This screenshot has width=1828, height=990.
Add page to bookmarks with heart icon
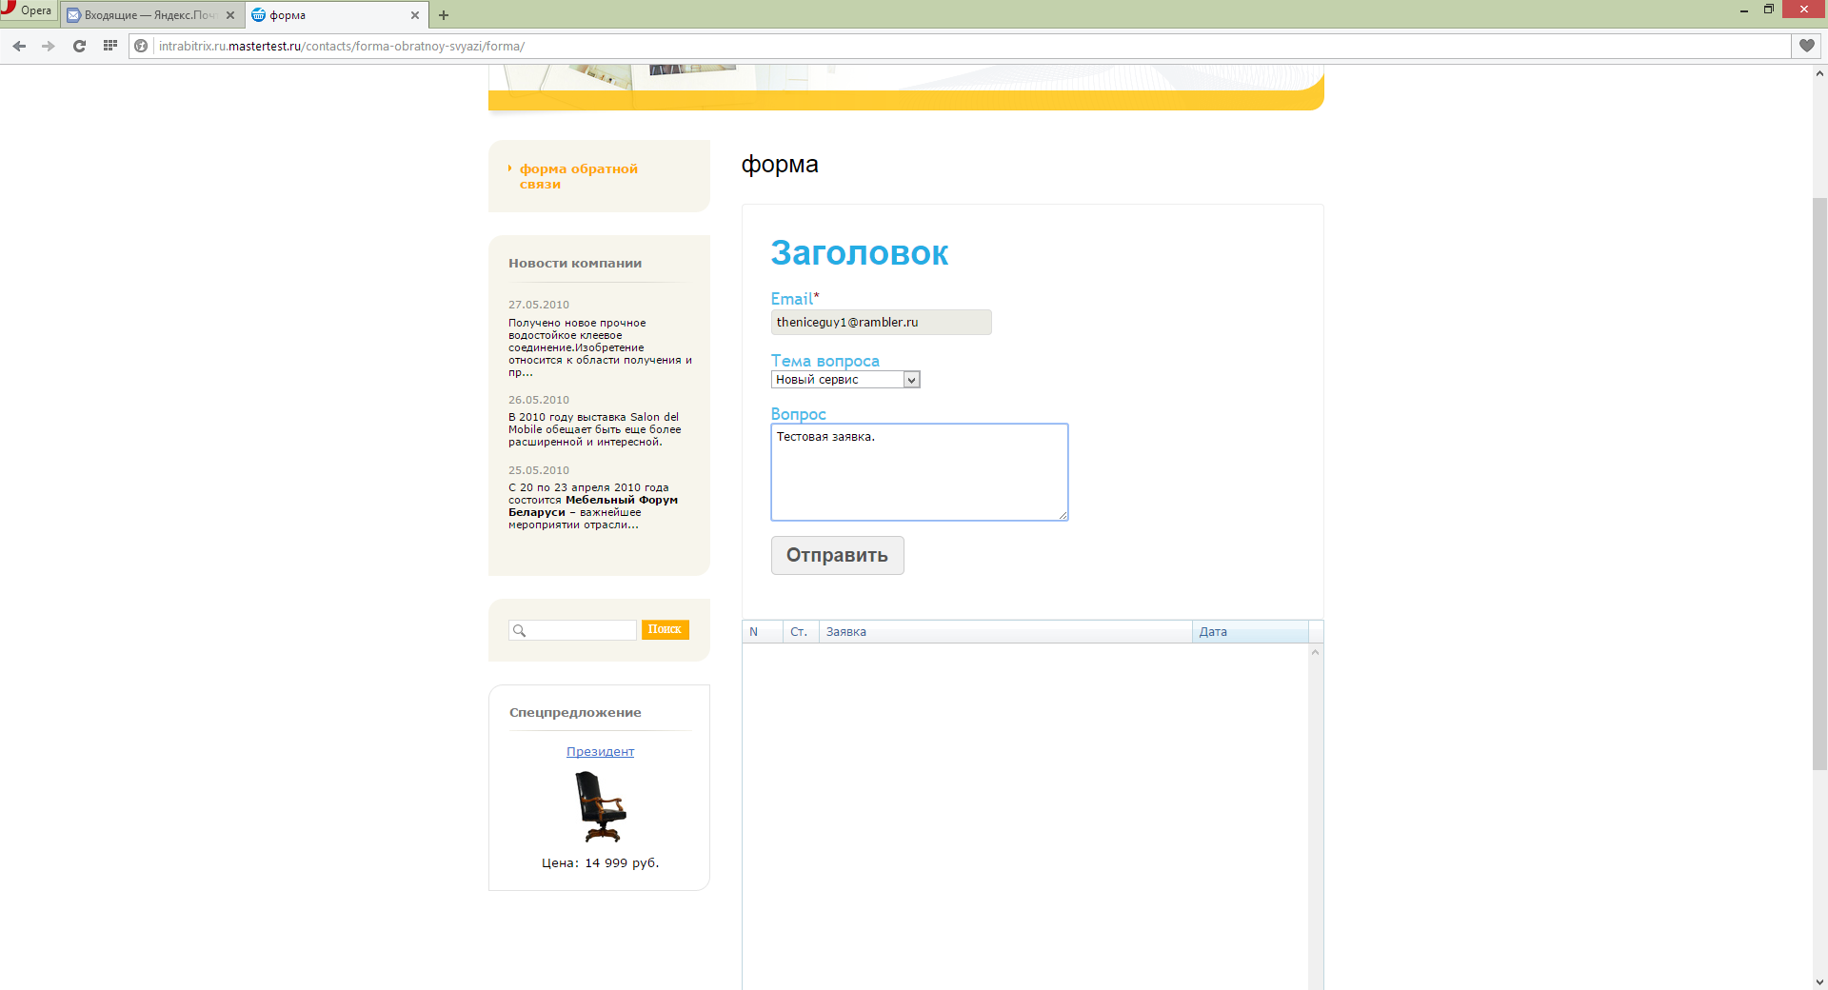pyautogui.click(x=1807, y=46)
